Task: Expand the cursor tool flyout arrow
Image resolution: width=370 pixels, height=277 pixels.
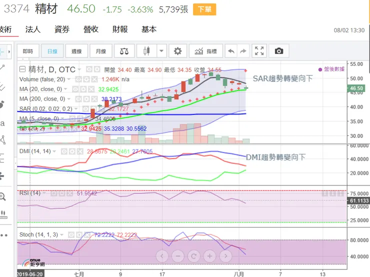Action: 9,51
